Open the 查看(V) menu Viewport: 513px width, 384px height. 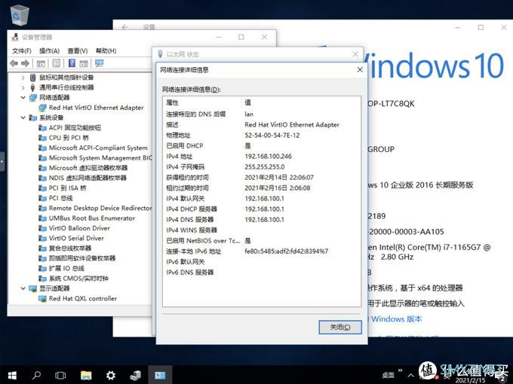pos(78,50)
